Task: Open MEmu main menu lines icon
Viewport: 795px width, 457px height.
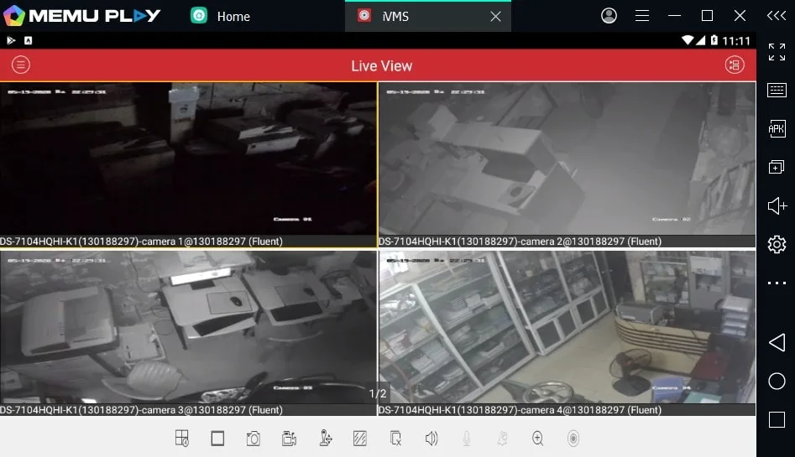Action: 642,16
